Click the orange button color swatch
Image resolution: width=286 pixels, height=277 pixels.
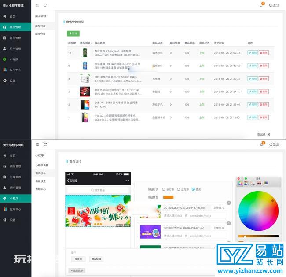click(x=168, y=197)
